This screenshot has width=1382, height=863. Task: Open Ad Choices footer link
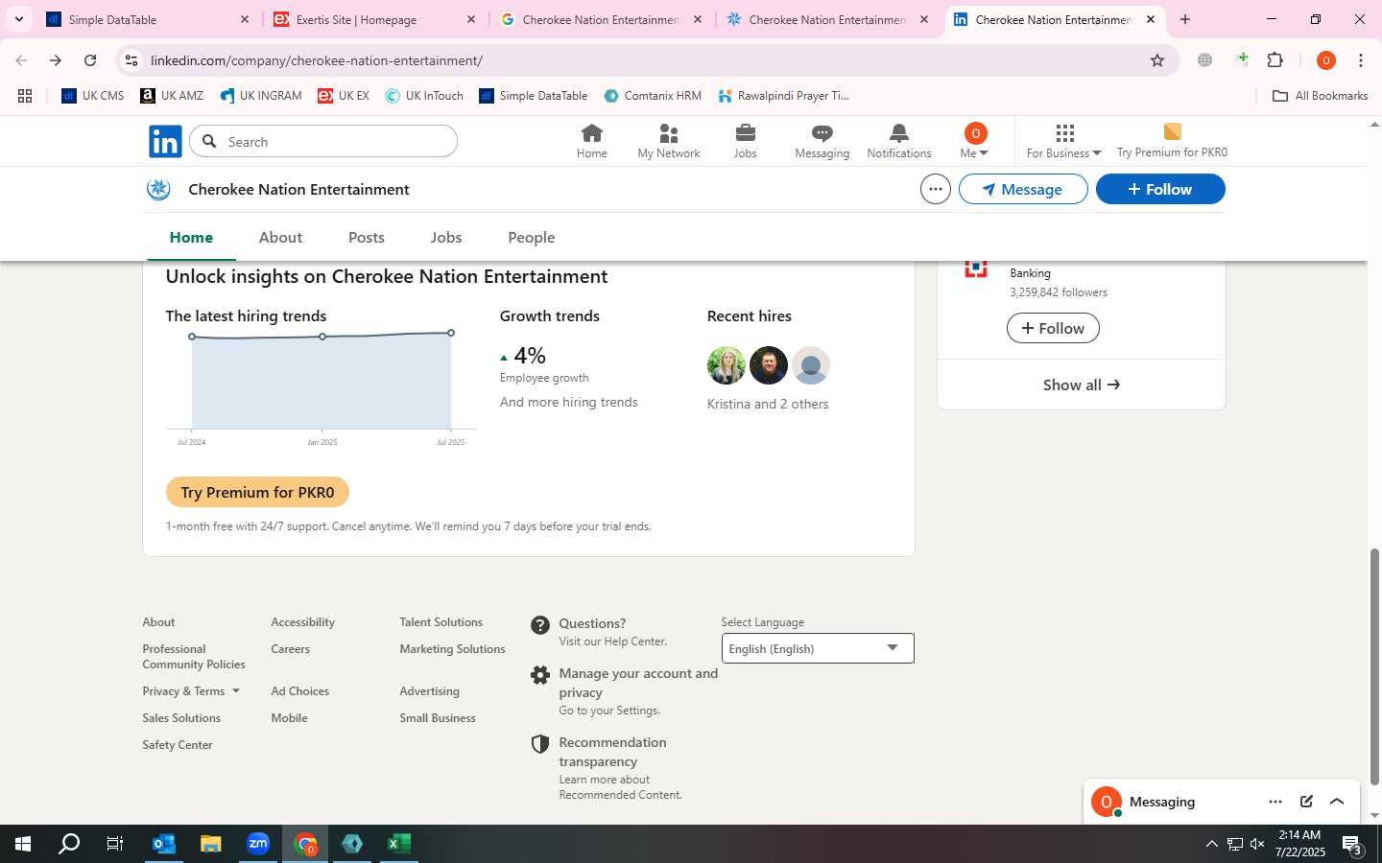pyautogui.click(x=299, y=691)
